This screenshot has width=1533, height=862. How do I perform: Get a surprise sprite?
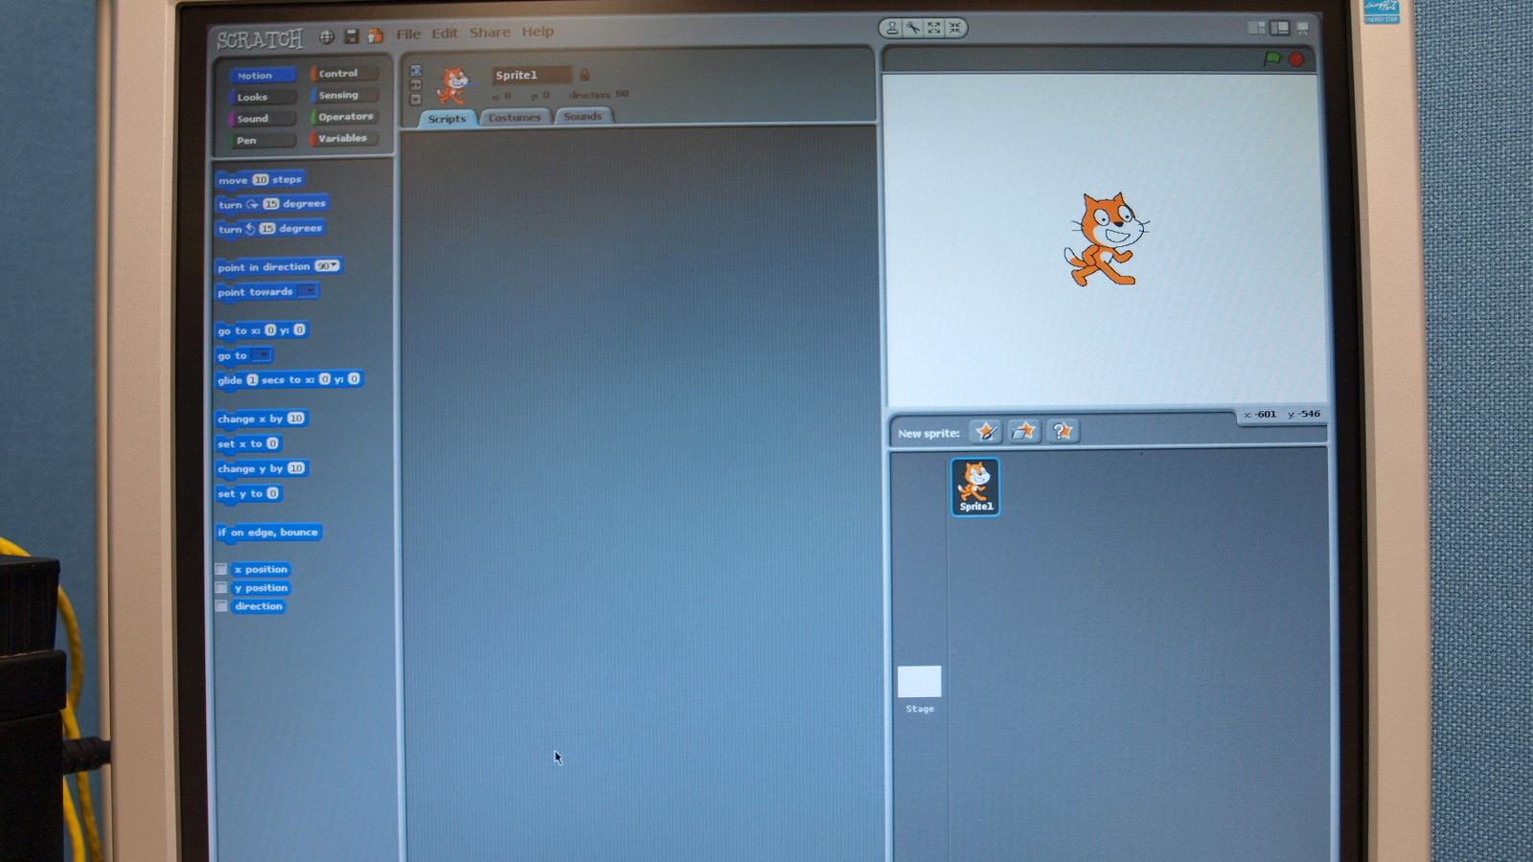1063,432
